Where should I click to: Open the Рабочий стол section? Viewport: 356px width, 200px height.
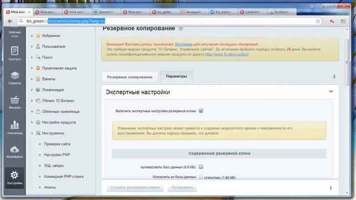(x=14, y=33)
